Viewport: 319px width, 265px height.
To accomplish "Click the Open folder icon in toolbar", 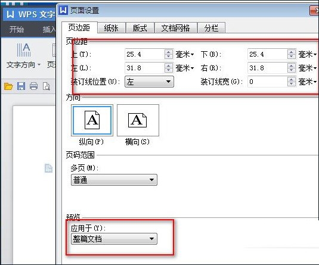I will pos(8,86).
